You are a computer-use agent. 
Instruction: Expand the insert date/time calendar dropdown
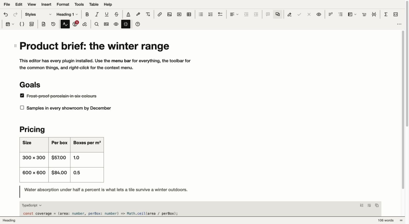click(x=13, y=24)
